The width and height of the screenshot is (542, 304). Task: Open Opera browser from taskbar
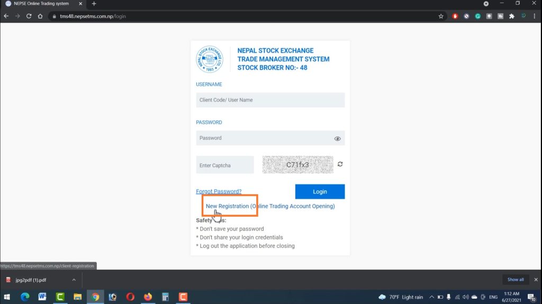pyautogui.click(x=130, y=297)
